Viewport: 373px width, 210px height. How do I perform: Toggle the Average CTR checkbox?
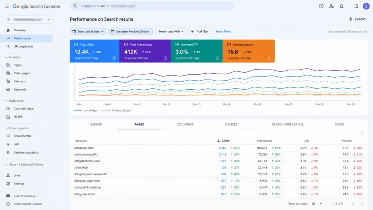click(x=177, y=44)
